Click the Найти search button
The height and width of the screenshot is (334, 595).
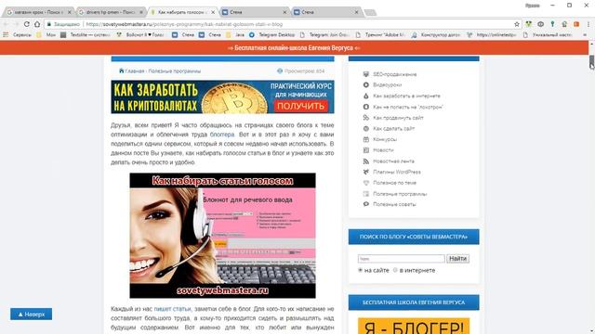click(457, 259)
